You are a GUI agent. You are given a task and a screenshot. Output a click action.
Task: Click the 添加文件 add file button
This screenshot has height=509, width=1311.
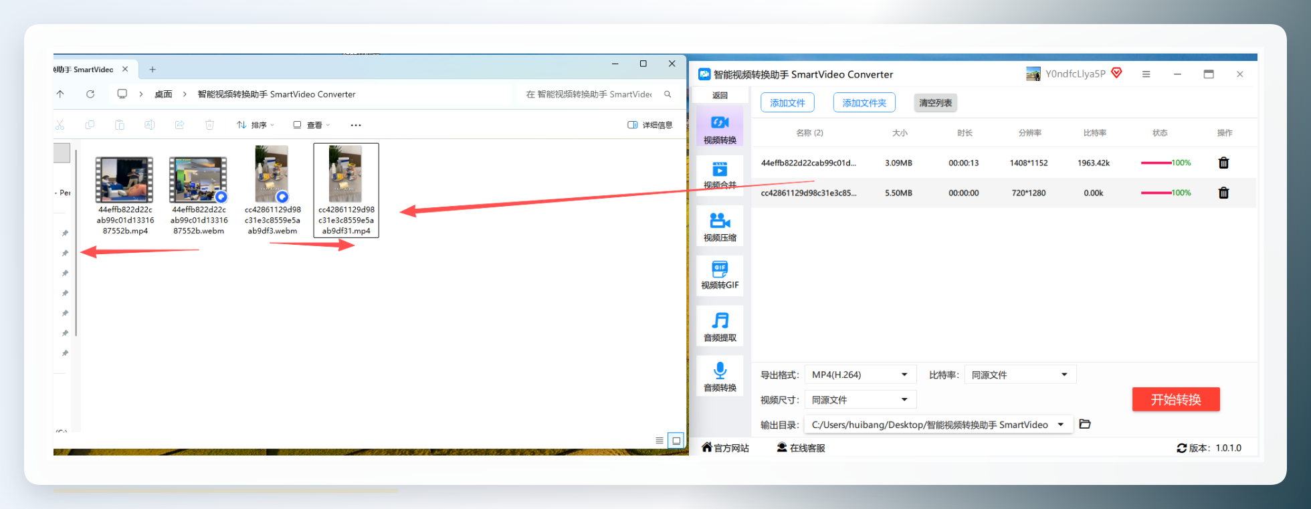click(x=787, y=103)
